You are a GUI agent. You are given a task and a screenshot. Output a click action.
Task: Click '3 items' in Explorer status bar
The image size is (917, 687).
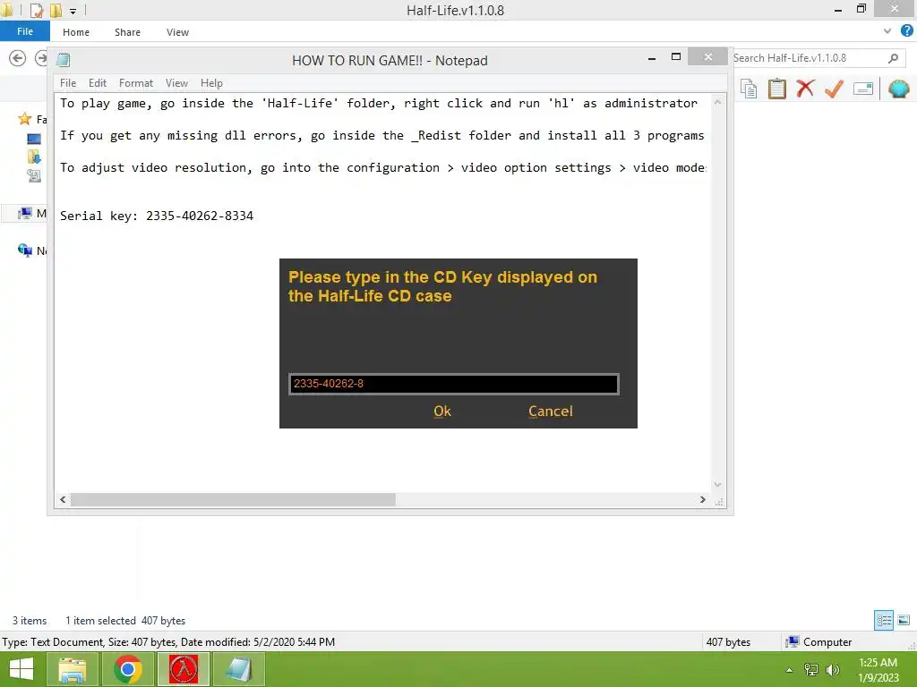[x=30, y=621]
